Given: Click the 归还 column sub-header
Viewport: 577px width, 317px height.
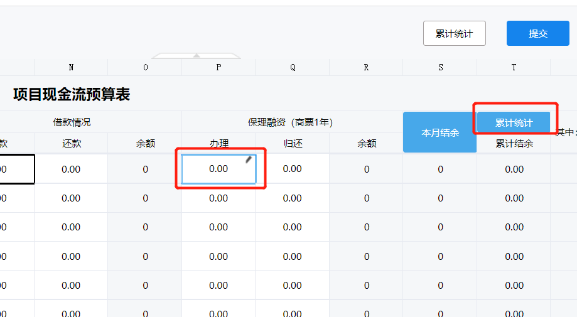Looking at the screenshot, I should pyautogui.click(x=292, y=144).
